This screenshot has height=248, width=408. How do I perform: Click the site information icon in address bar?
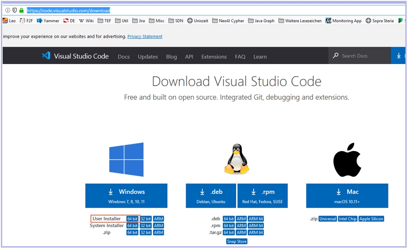point(8,10)
